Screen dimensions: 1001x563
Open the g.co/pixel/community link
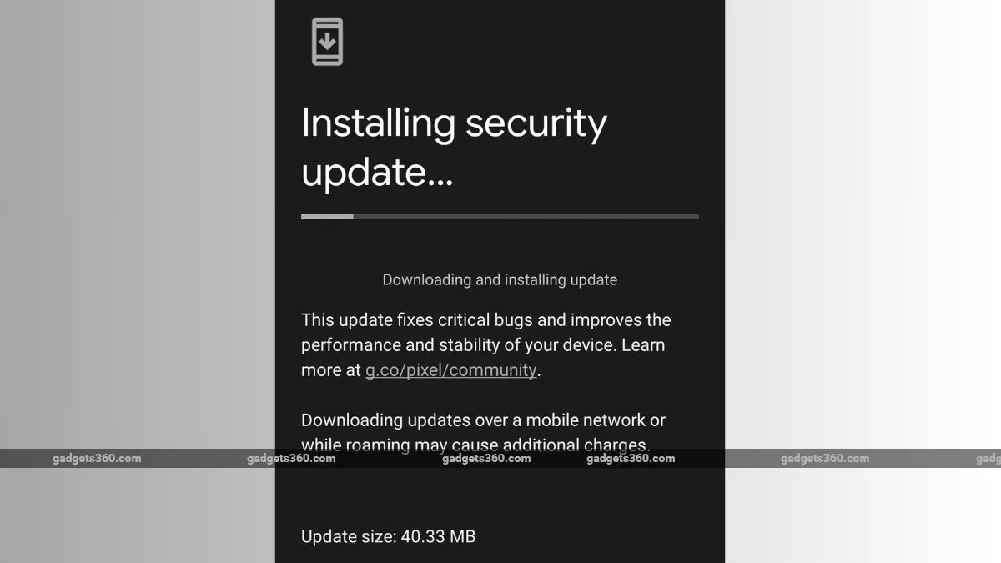(x=450, y=369)
